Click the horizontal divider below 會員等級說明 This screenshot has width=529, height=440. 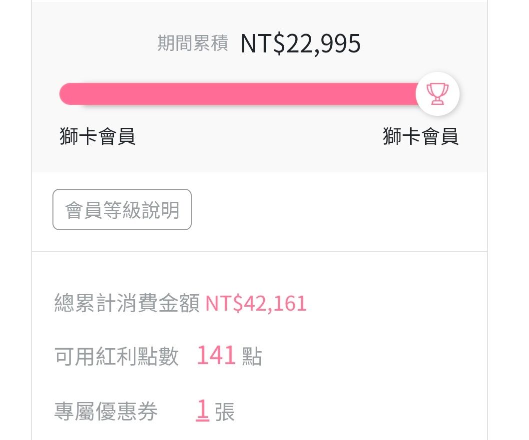coord(259,252)
